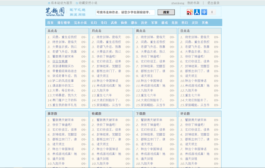Viewport: 265px width, 168px height.
Task: Open 种出个帝国神话 in 日点击 list
Action: (x=196, y=81)
